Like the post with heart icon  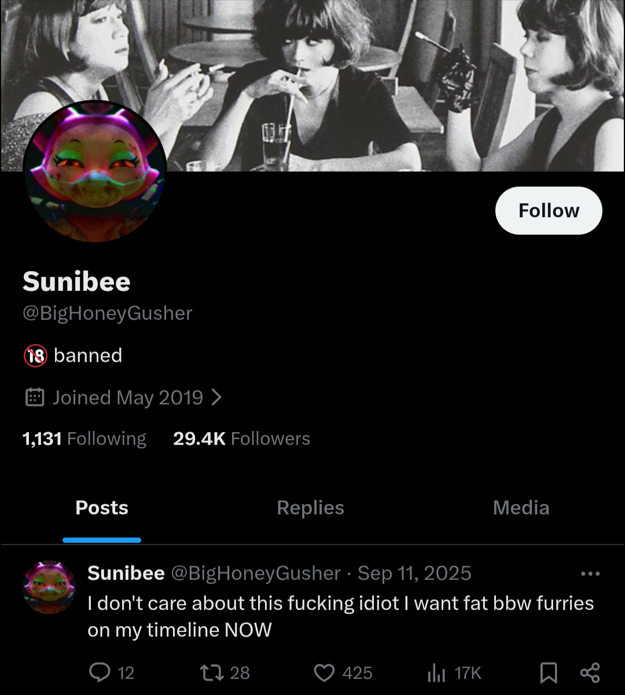pos(324,672)
